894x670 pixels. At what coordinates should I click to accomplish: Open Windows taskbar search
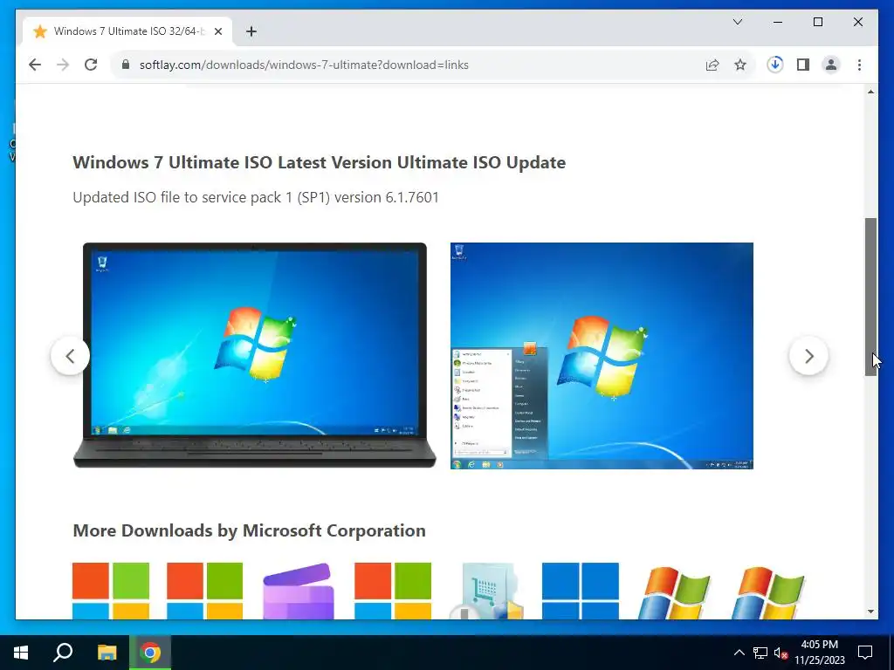63,653
